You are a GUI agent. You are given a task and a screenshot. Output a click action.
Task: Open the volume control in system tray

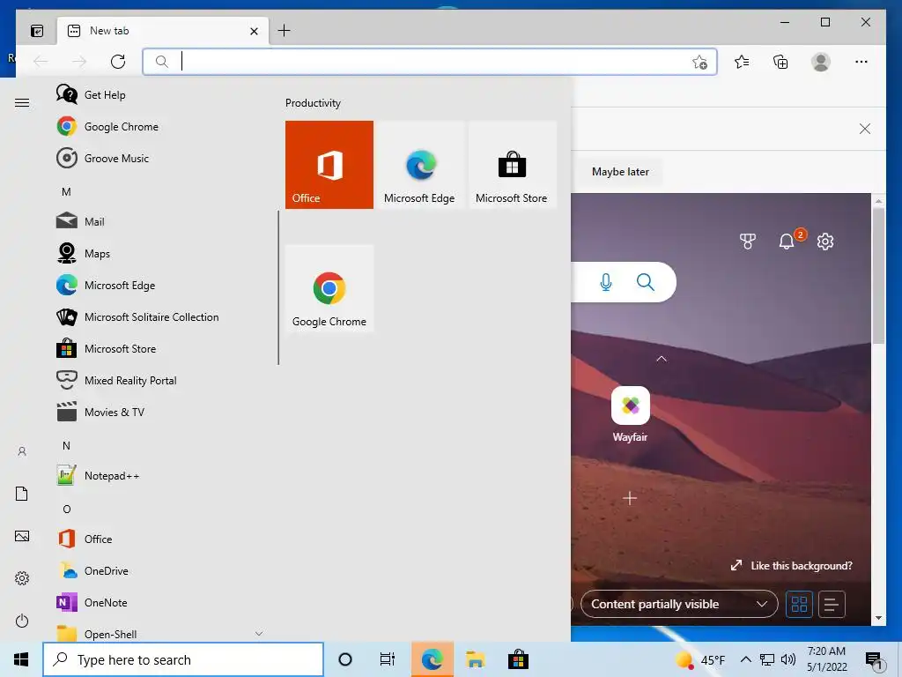[788, 659]
